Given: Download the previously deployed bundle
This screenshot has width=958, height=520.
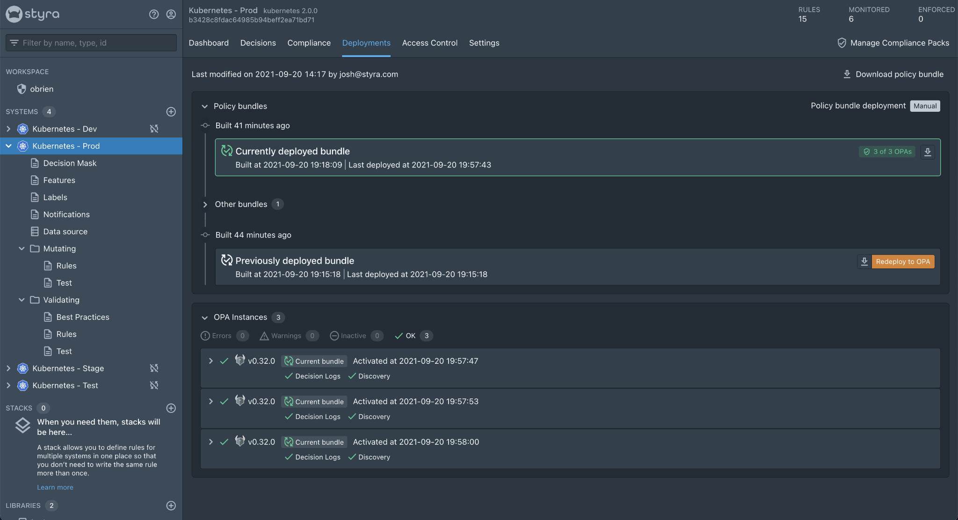Looking at the screenshot, I should pos(864,261).
